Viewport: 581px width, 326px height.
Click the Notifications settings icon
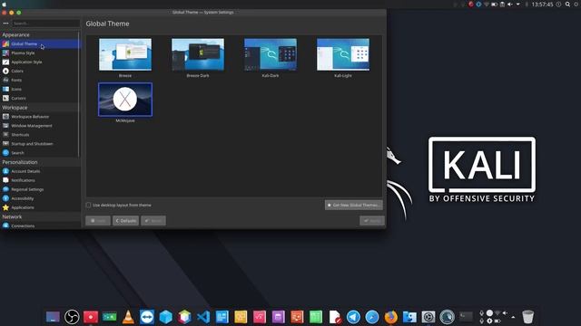click(5, 180)
